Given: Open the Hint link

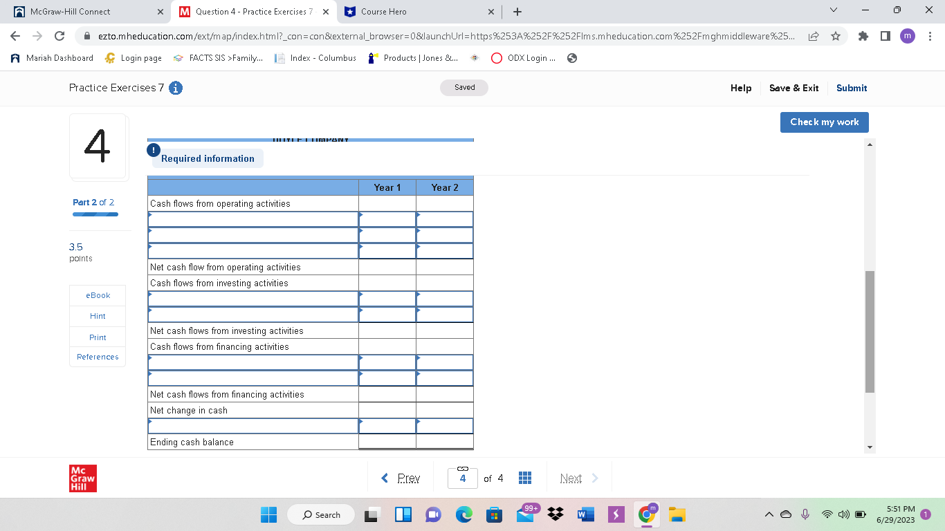Looking at the screenshot, I should (97, 316).
